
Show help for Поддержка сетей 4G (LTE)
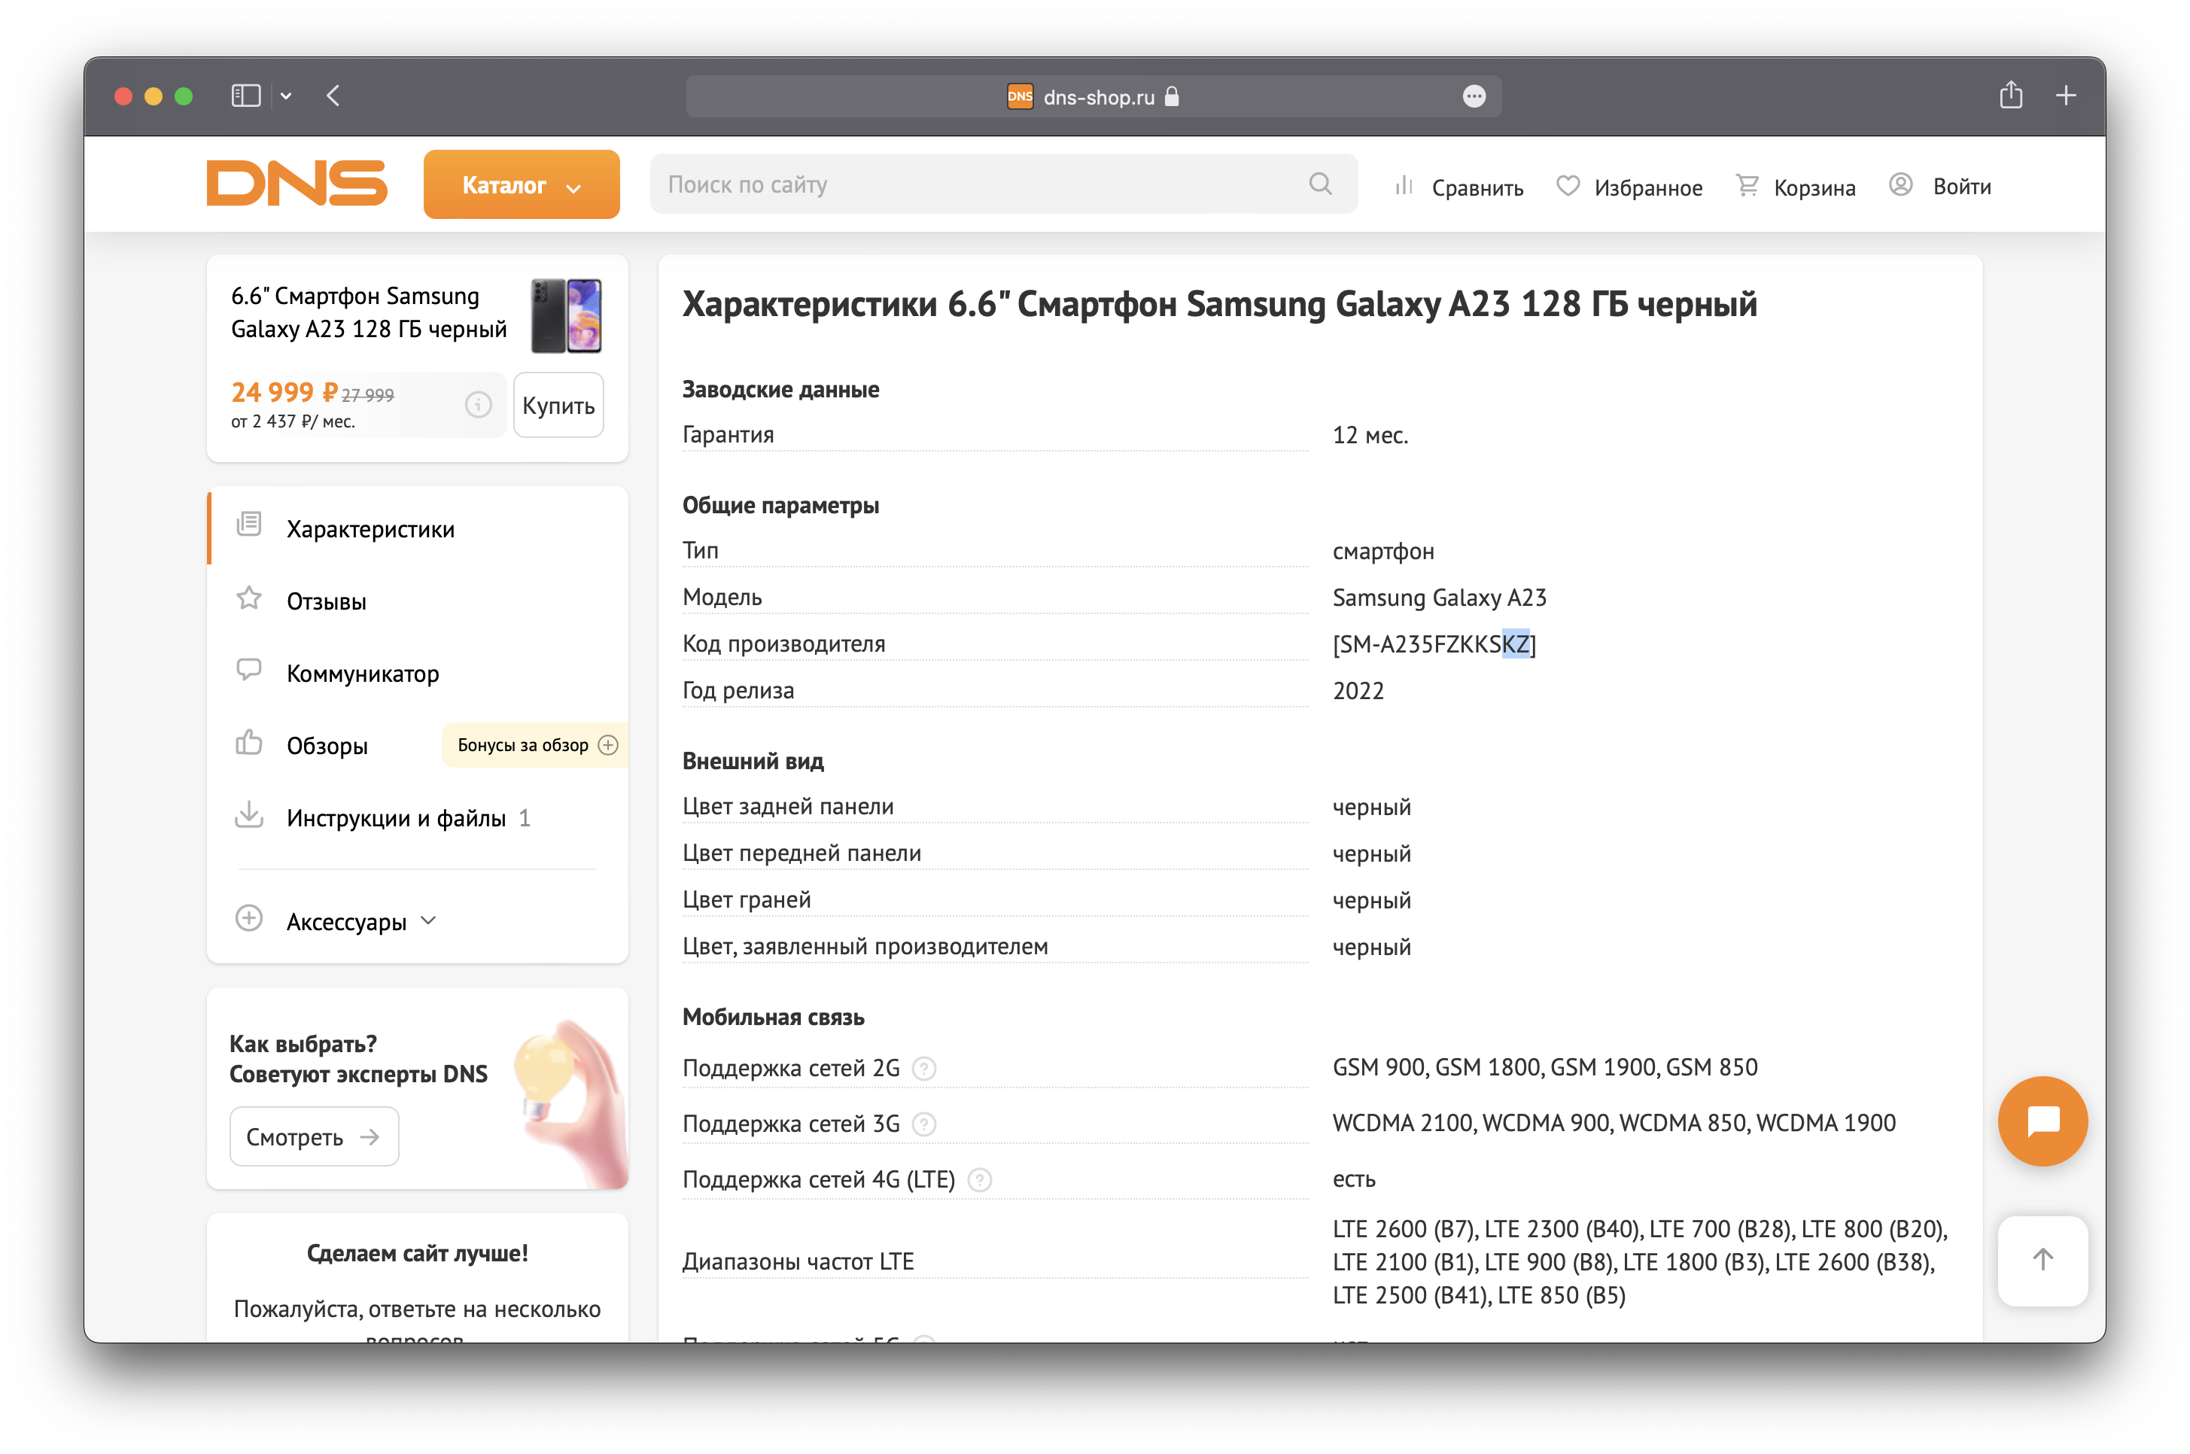click(x=979, y=1181)
